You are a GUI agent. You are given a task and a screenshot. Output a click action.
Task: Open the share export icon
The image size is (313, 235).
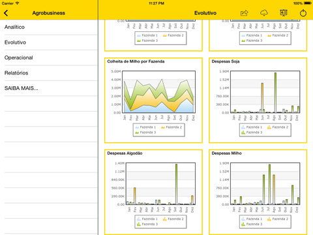point(245,13)
